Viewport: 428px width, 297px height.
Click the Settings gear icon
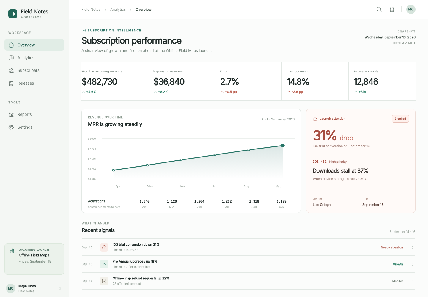tap(11, 127)
